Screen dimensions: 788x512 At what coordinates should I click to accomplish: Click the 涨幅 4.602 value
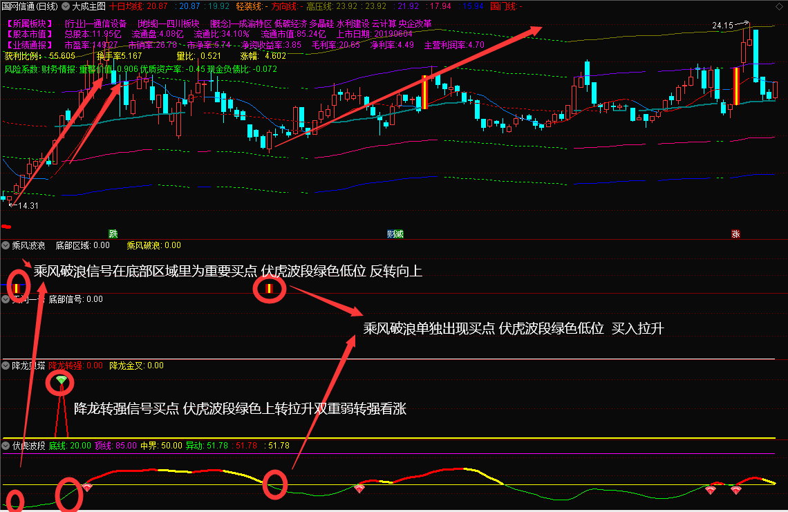(263, 56)
